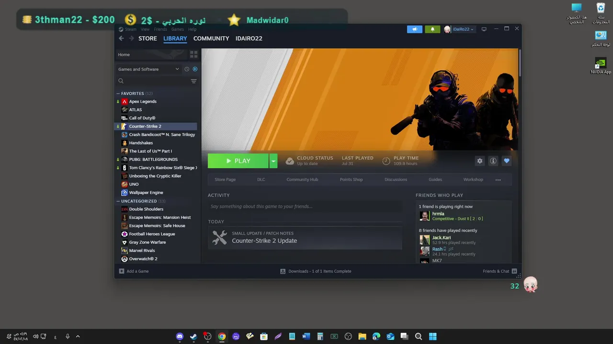Open Google Chrome from the taskbar
The width and height of the screenshot is (613, 344).
point(222,336)
